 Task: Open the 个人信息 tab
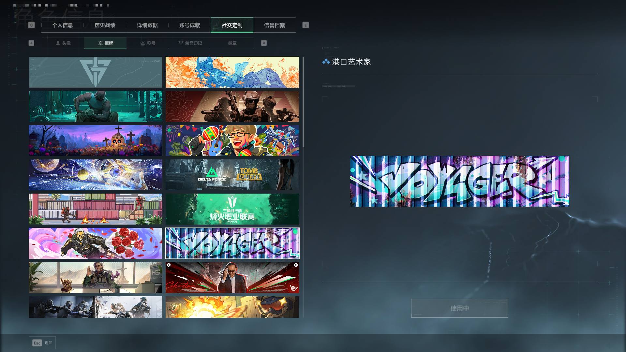(x=62, y=25)
